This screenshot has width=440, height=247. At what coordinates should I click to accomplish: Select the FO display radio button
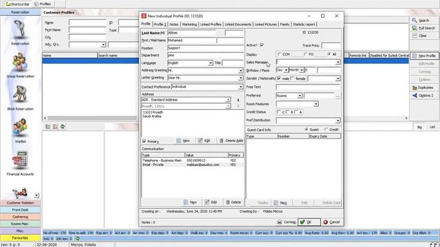coord(305,54)
